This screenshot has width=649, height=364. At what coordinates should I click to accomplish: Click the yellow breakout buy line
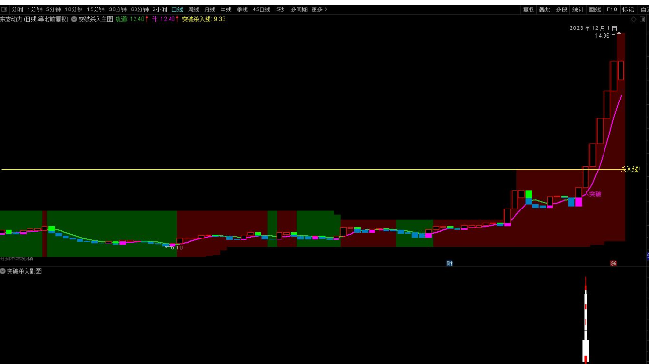(x=311, y=169)
